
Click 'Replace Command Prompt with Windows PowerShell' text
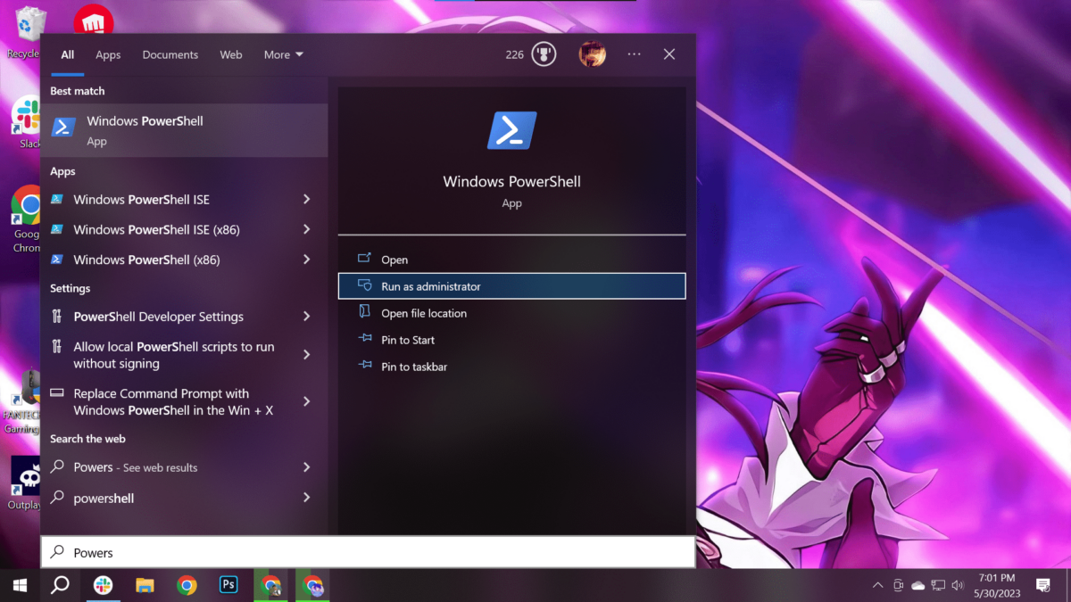[x=173, y=402]
